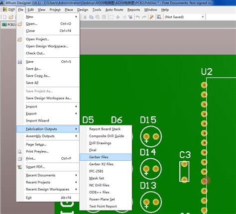Click Exit in the File menu
The height and width of the screenshot is (214, 236).
coord(48,198)
